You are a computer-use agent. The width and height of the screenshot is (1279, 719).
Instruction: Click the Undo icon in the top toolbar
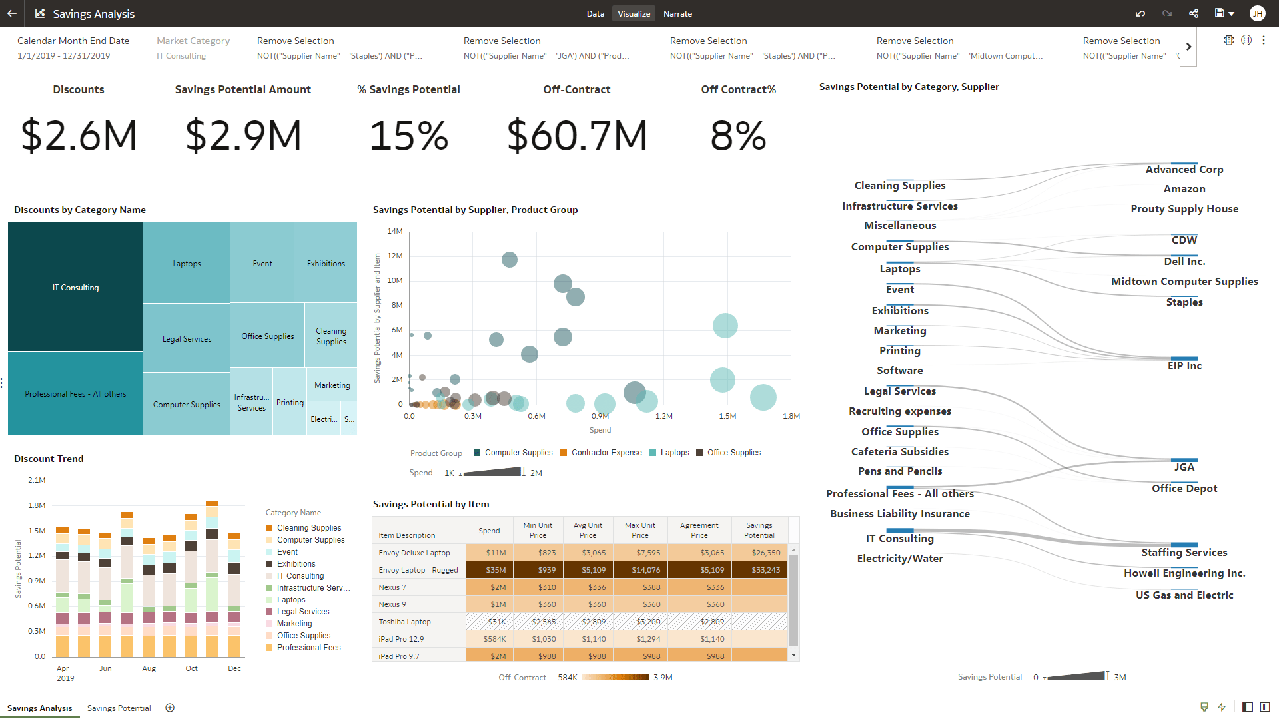tap(1140, 13)
